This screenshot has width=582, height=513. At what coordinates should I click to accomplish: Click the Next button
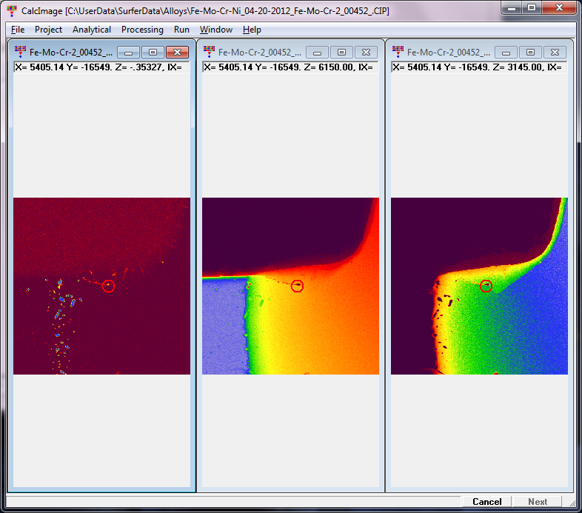click(538, 502)
